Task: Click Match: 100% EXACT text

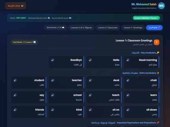Action: pos(18,18)
